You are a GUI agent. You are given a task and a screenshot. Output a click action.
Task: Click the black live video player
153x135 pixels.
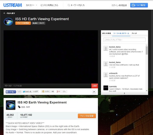(x=51, y=57)
